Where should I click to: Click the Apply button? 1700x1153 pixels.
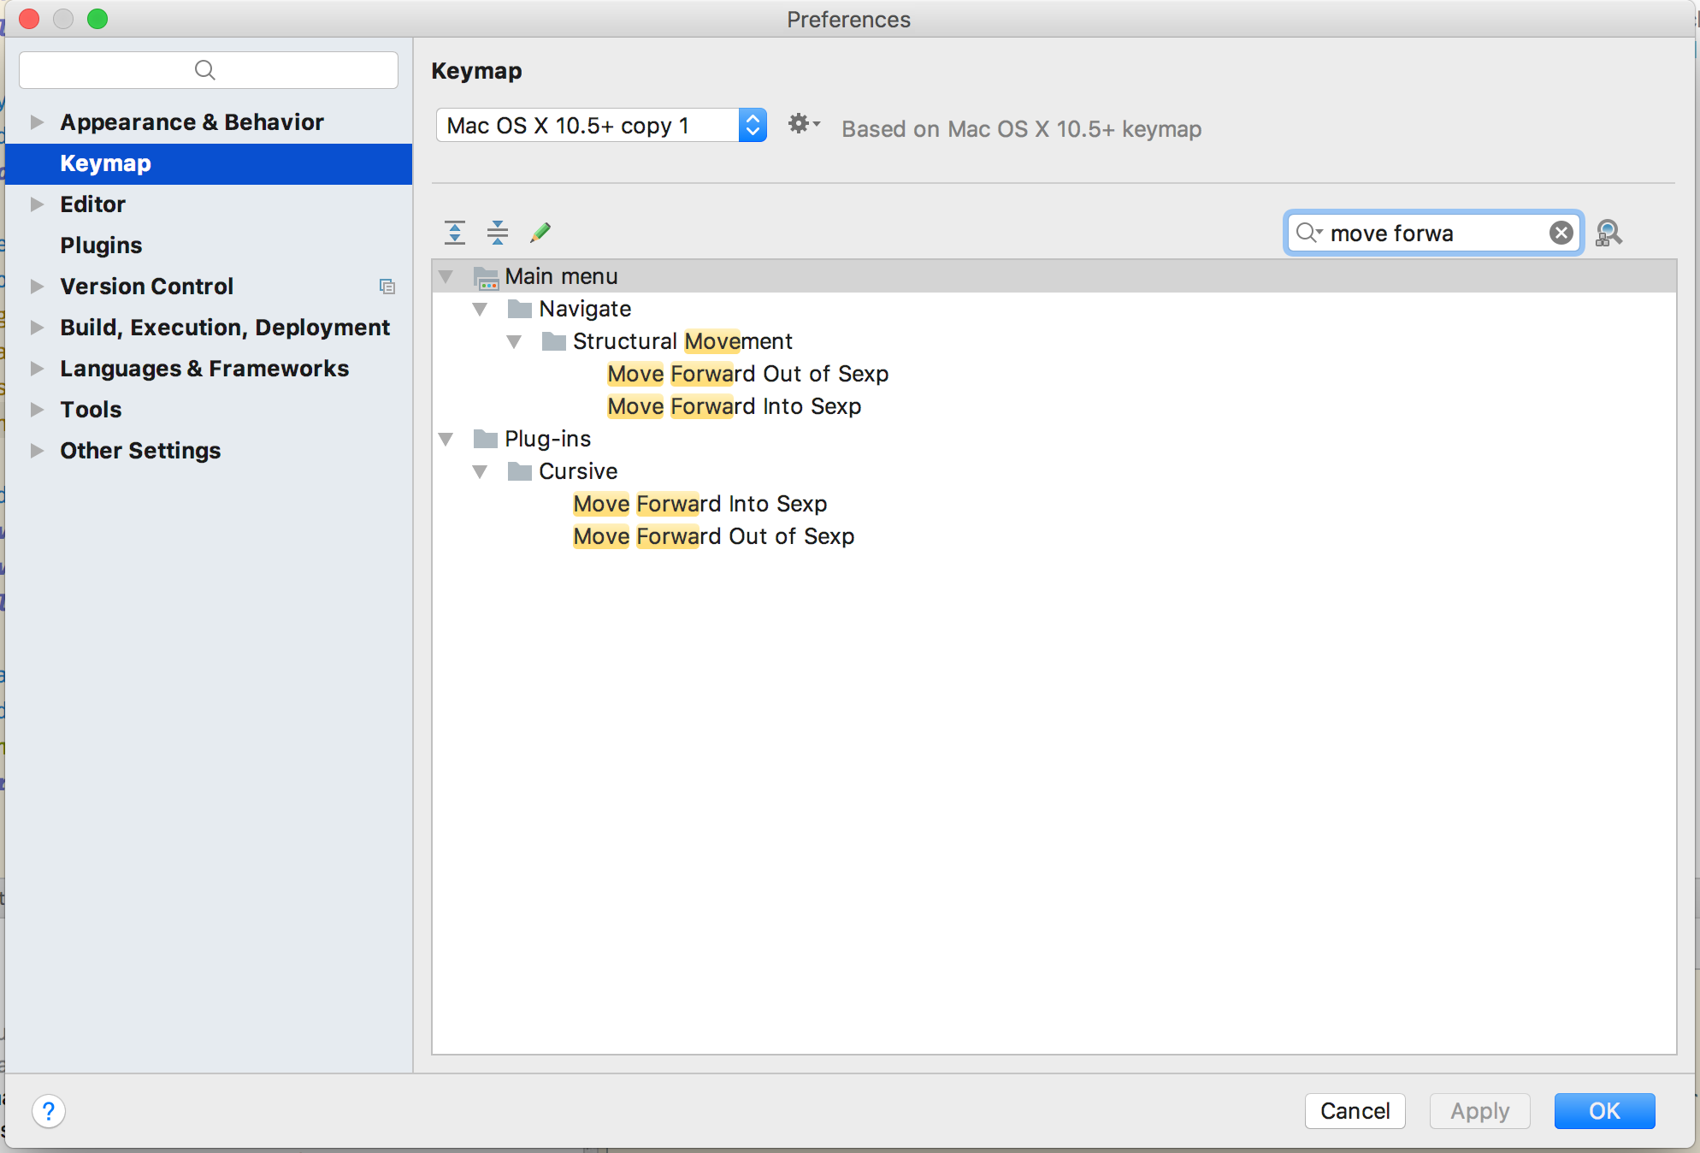1479,1111
